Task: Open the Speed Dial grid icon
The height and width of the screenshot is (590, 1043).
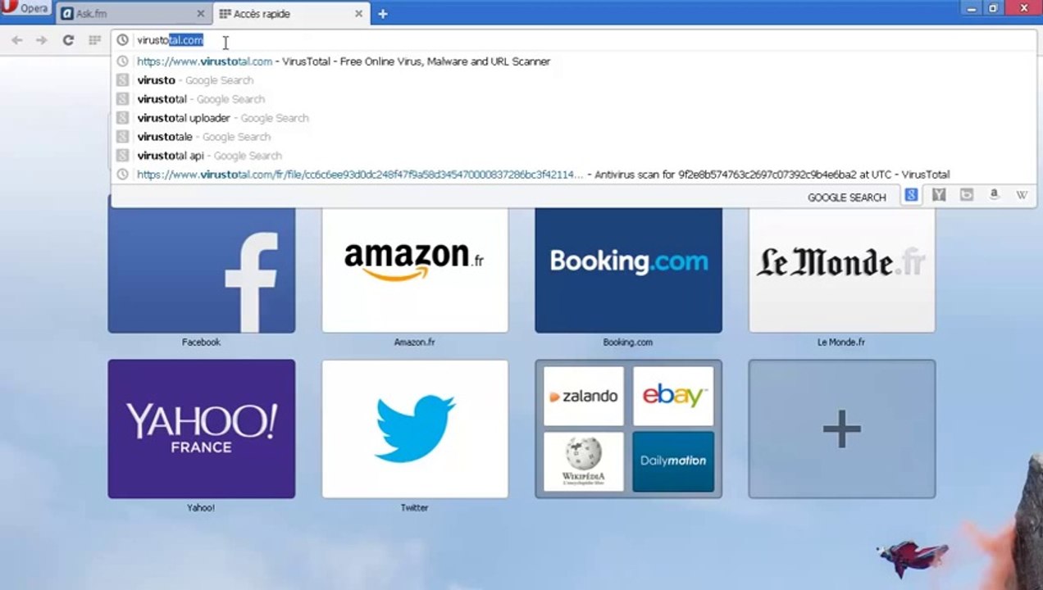Action: (x=95, y=40)
